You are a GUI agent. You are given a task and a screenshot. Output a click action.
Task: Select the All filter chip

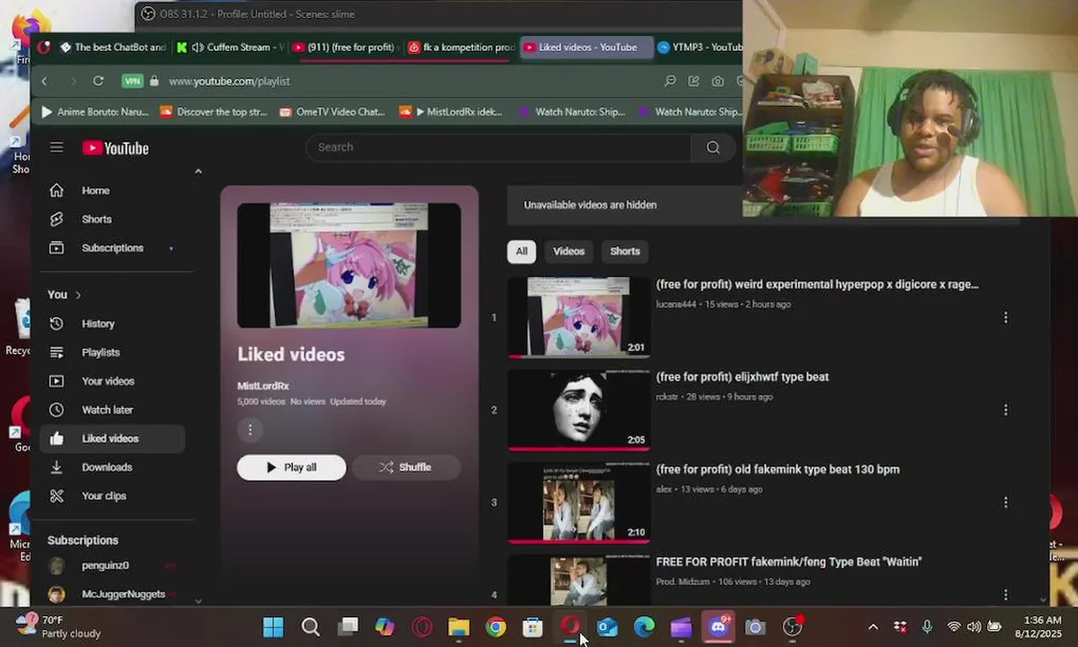(x=521, y=252)
